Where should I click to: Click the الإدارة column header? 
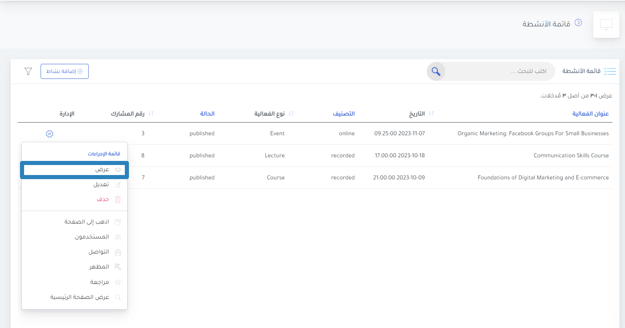(x=67, y=114)
